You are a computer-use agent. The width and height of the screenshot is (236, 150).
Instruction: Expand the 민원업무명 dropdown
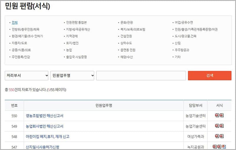[x=72, y=76]
